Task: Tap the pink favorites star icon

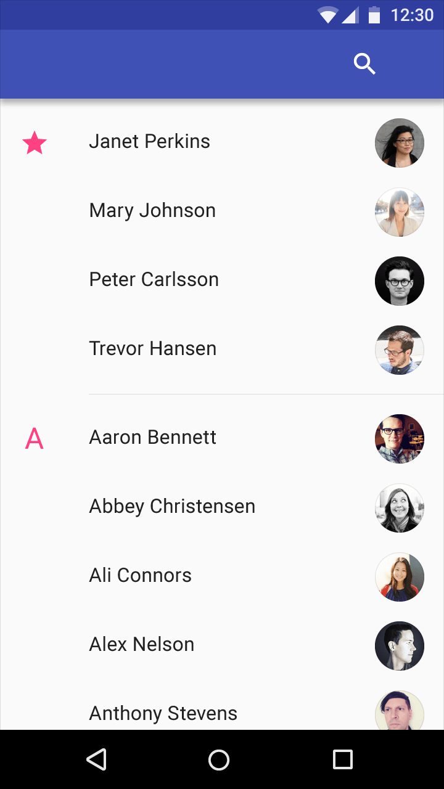Action: 35,143
